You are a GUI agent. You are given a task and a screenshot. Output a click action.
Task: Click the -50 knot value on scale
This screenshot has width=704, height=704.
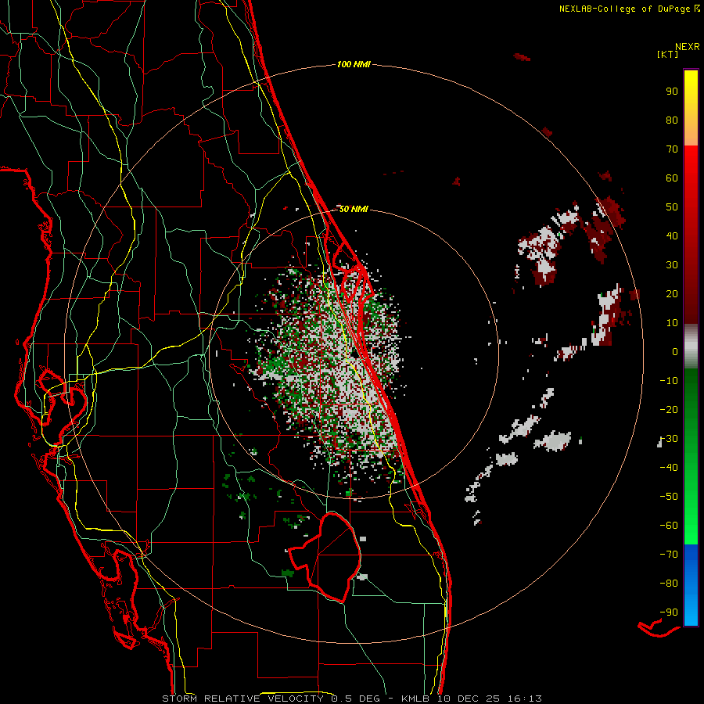(669, 497)
